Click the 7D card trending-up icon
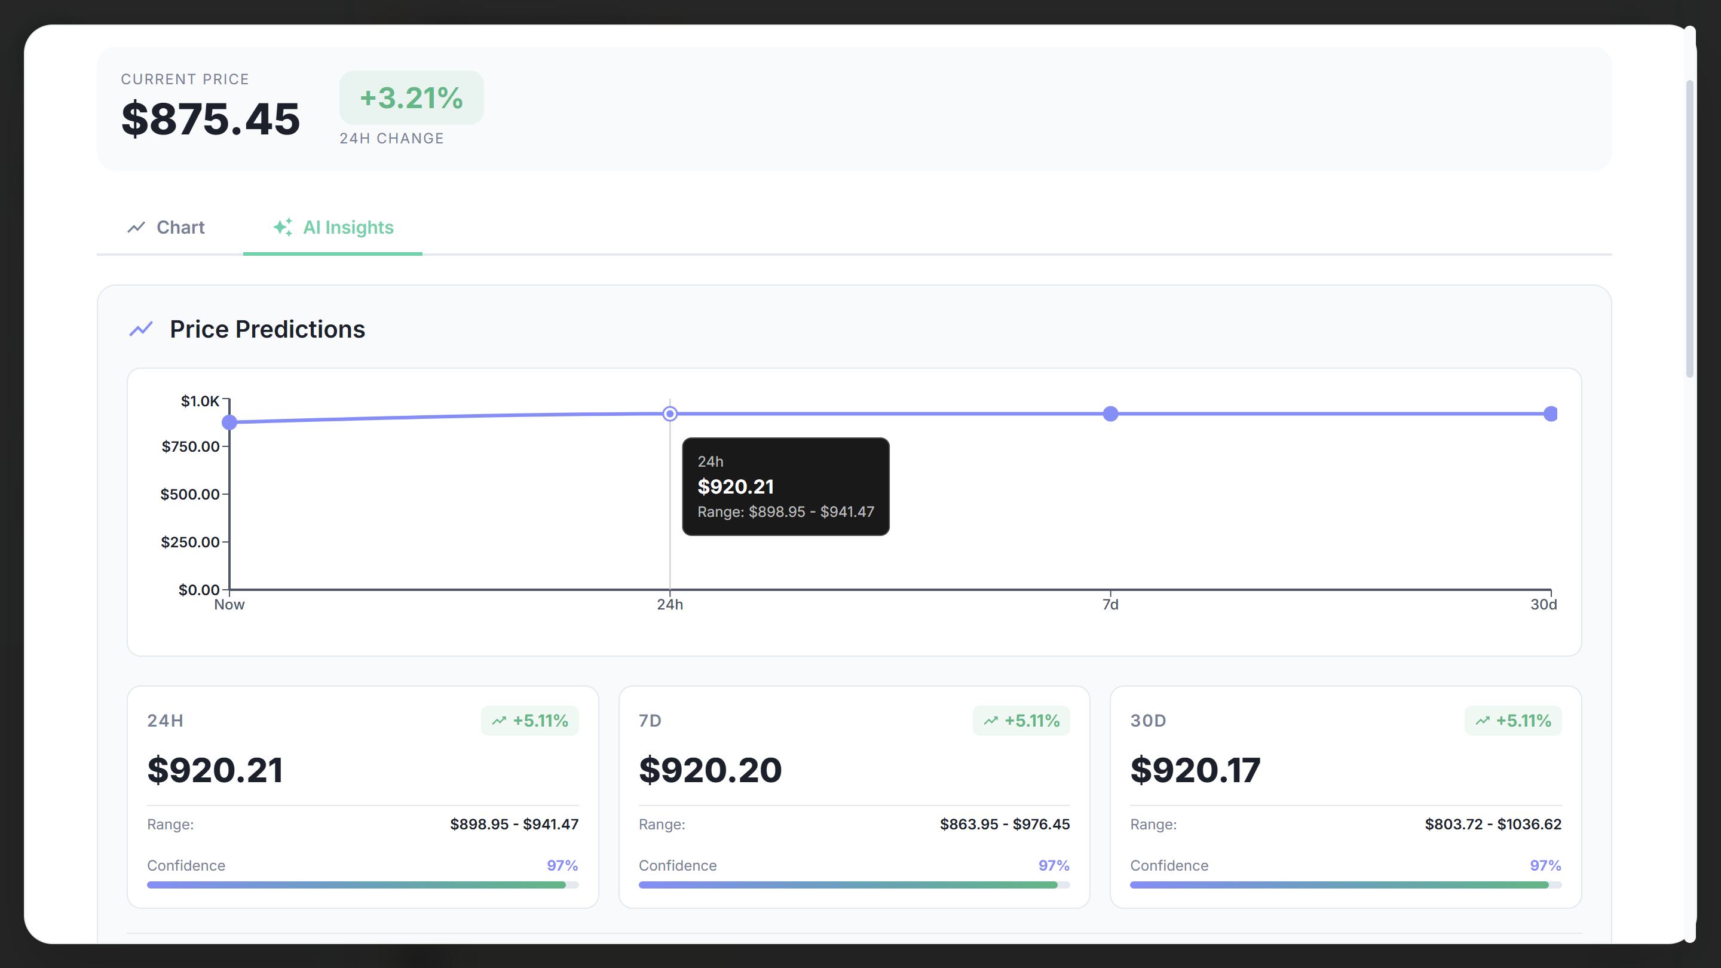1721x968 pixels. click(991, 721)
